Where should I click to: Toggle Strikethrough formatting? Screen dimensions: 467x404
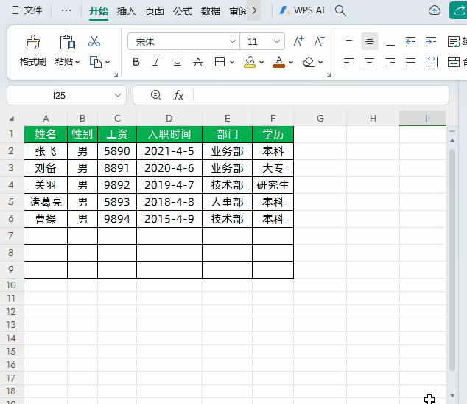click(197, 62)
